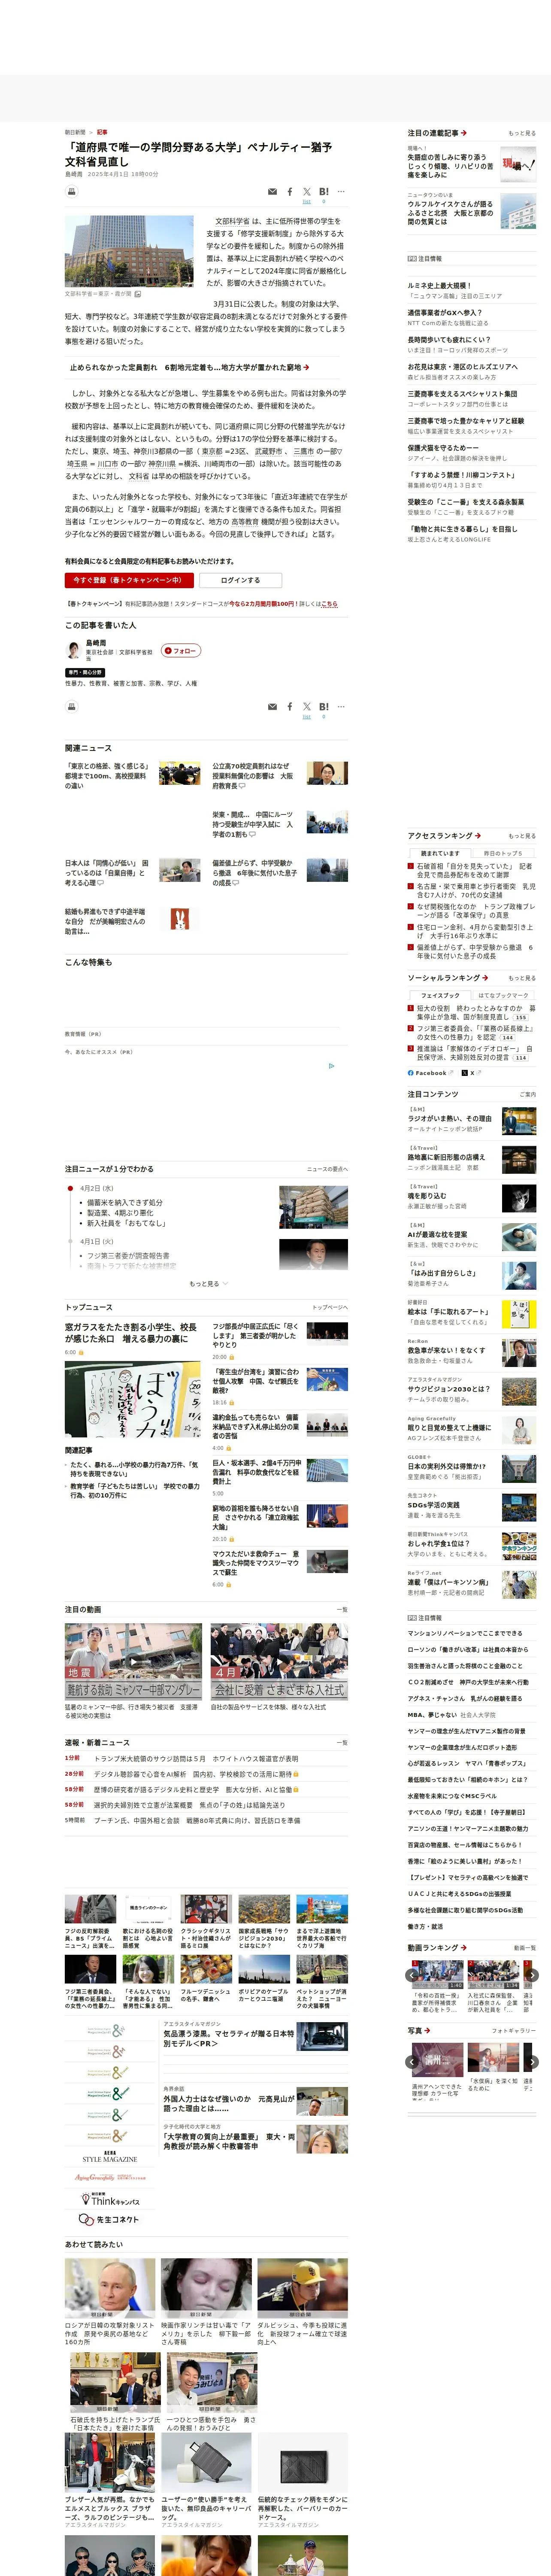This screenshot has width=551, height=2576.
Task: Open the マンションリノベーションでここまでできる link
Action: (465, 1633)
